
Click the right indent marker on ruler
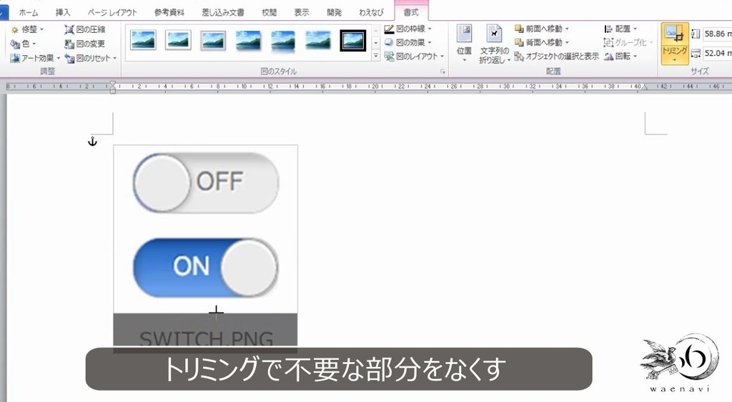point(644,87)
